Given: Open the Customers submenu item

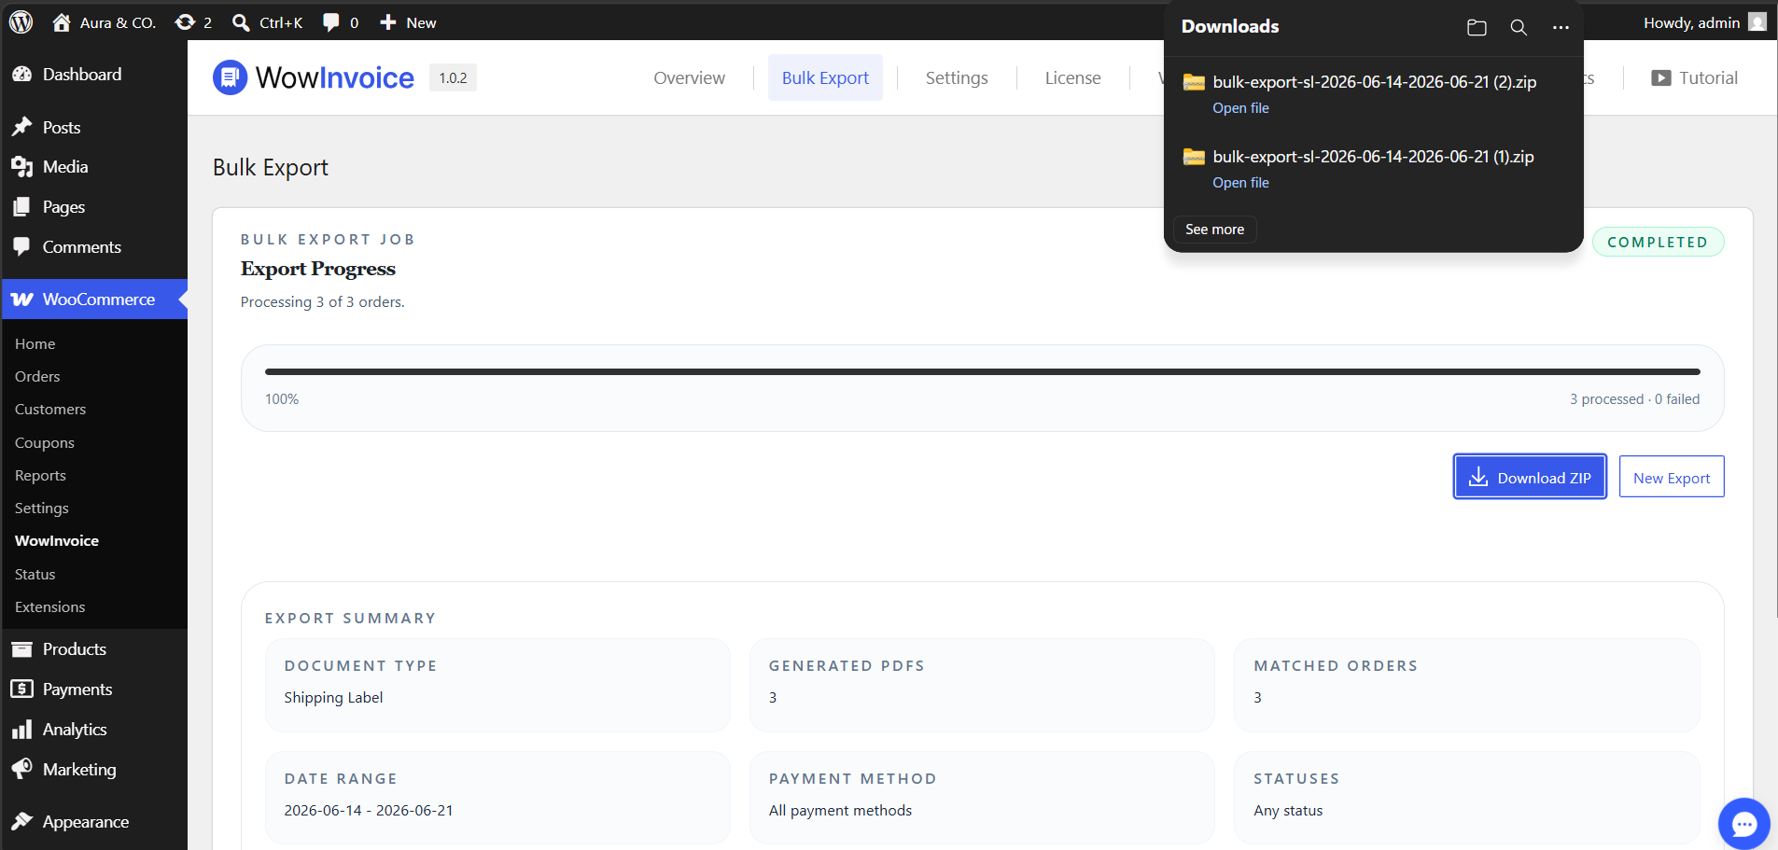Looking at the screenshot, I should coord(50,410).
